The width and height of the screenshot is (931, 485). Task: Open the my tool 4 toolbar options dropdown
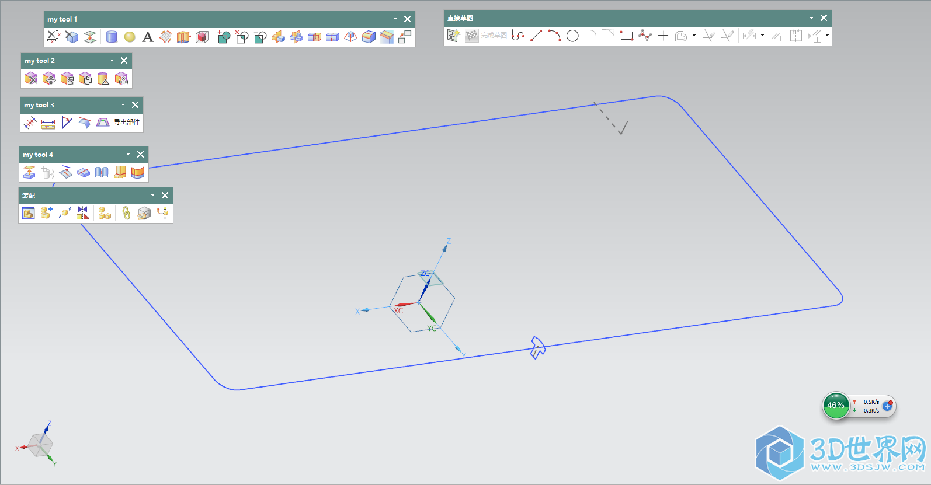(x=128, y=155)
